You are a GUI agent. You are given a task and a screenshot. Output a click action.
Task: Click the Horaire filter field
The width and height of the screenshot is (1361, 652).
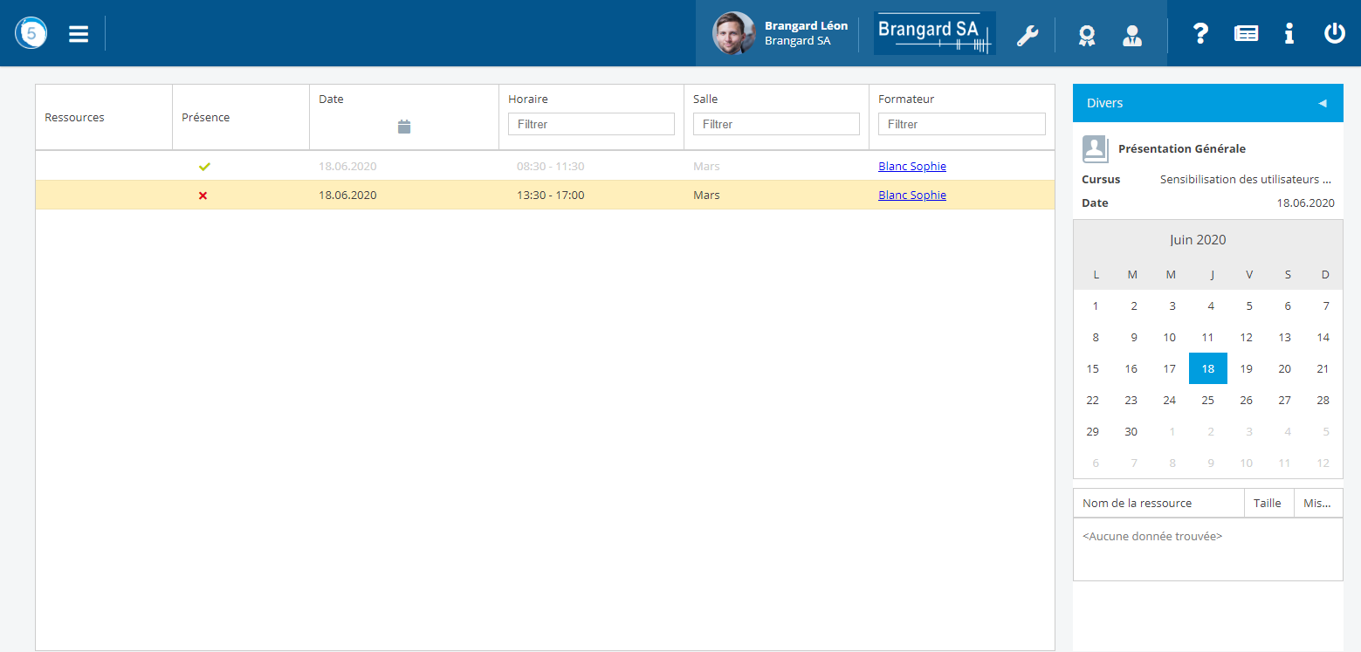click(x=591, y=124)
